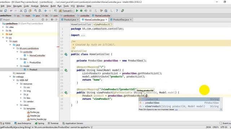Switch to the Product.java tab
The image size is (231, 129).
pos(70,20)
